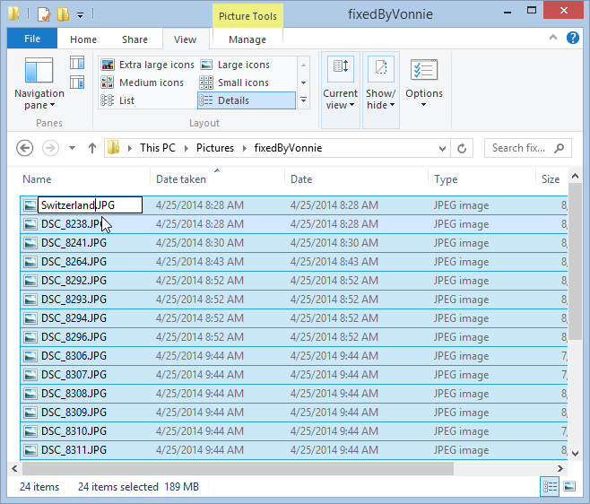Switch to the View tab
Viewport: 590px width, 504px height.
tap(185, 39)
